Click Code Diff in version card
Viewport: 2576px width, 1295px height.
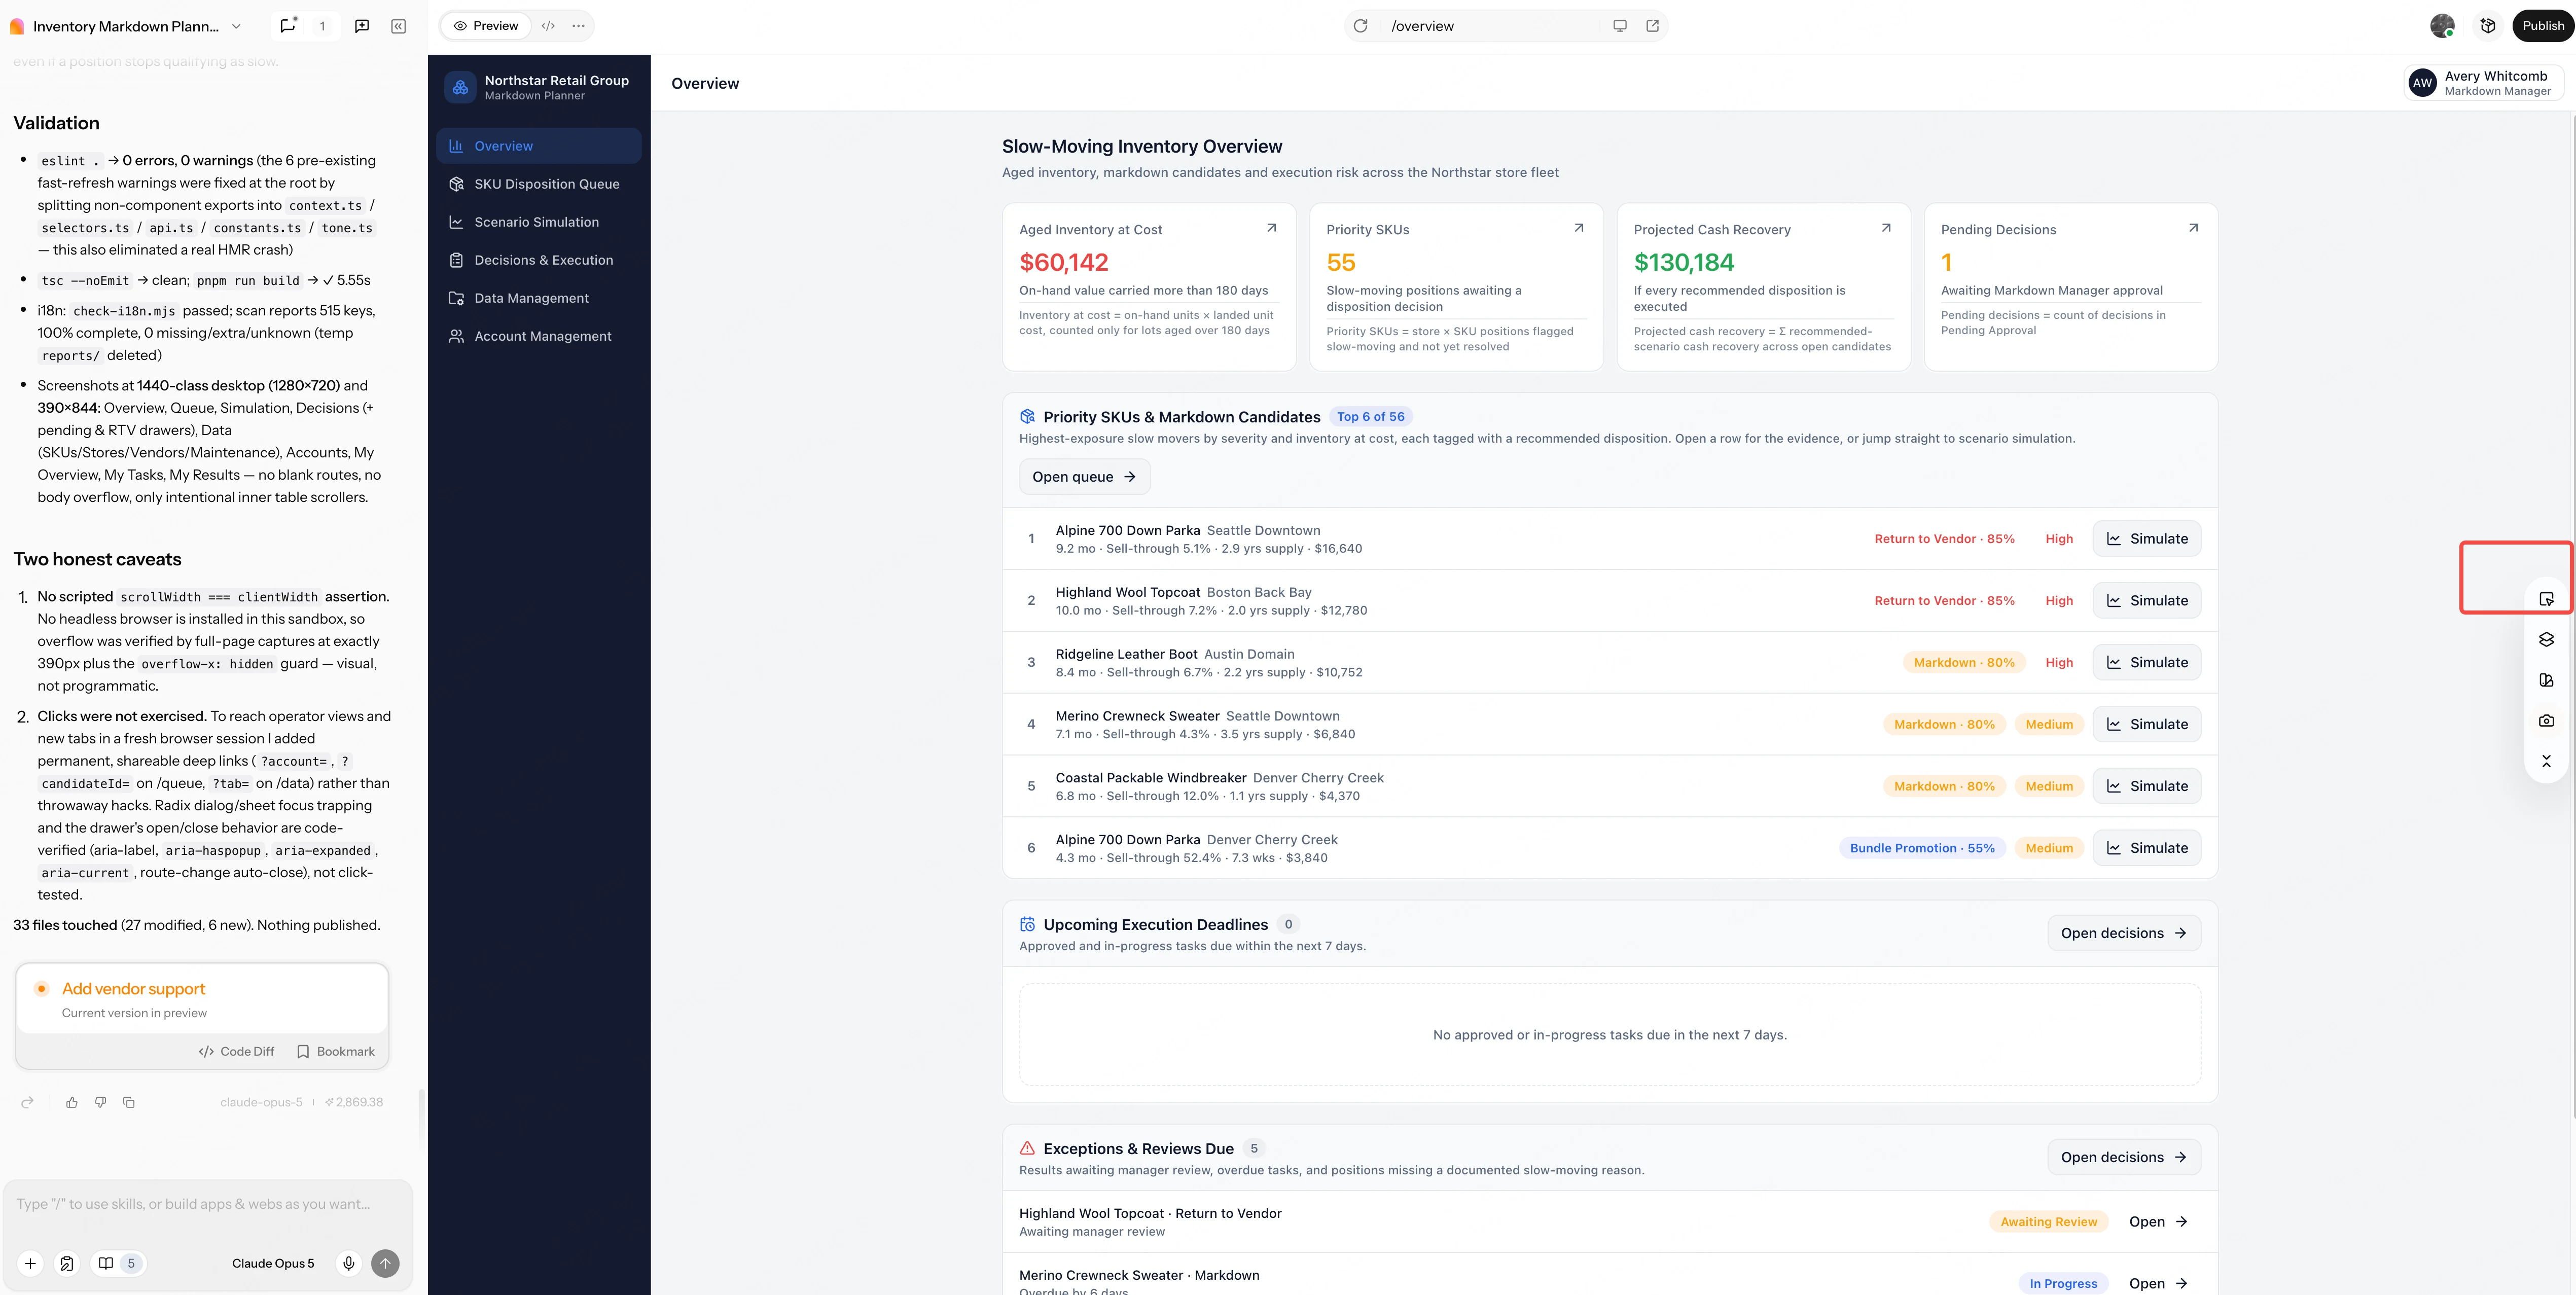(237, 1051)
